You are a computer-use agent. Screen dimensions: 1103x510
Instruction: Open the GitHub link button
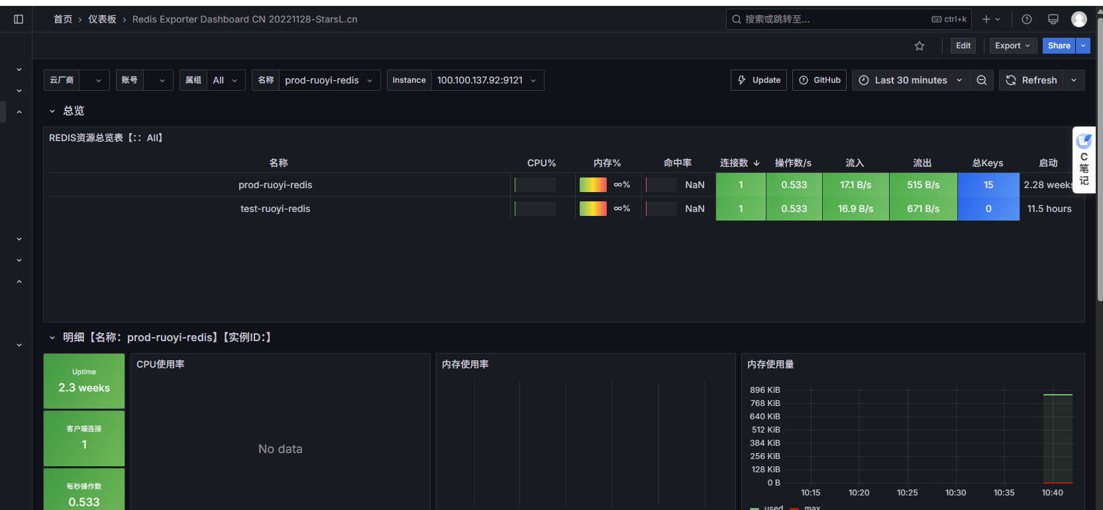[819, 80]
